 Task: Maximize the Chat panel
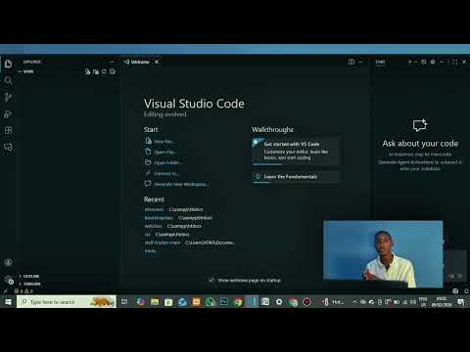point(454,62)
